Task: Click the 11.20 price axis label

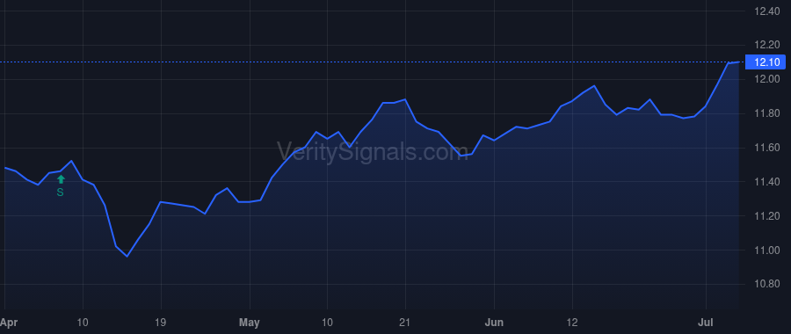Action: pos(766,216)
